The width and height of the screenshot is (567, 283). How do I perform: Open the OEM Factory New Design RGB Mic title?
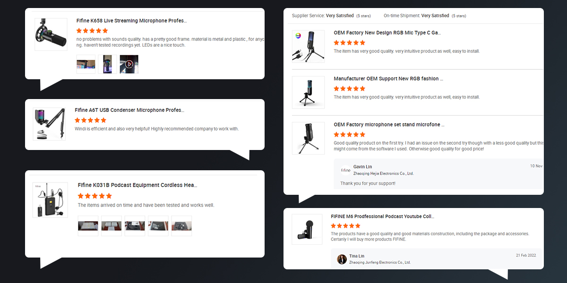[x=387, y=33]
